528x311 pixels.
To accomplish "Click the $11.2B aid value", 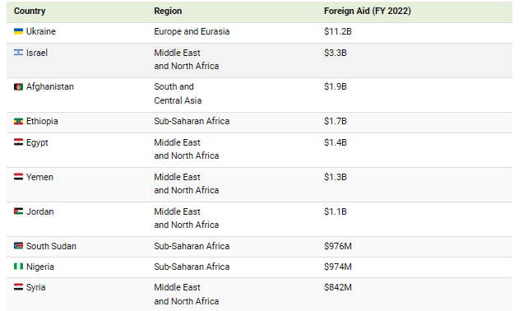I will click(338, 31).
